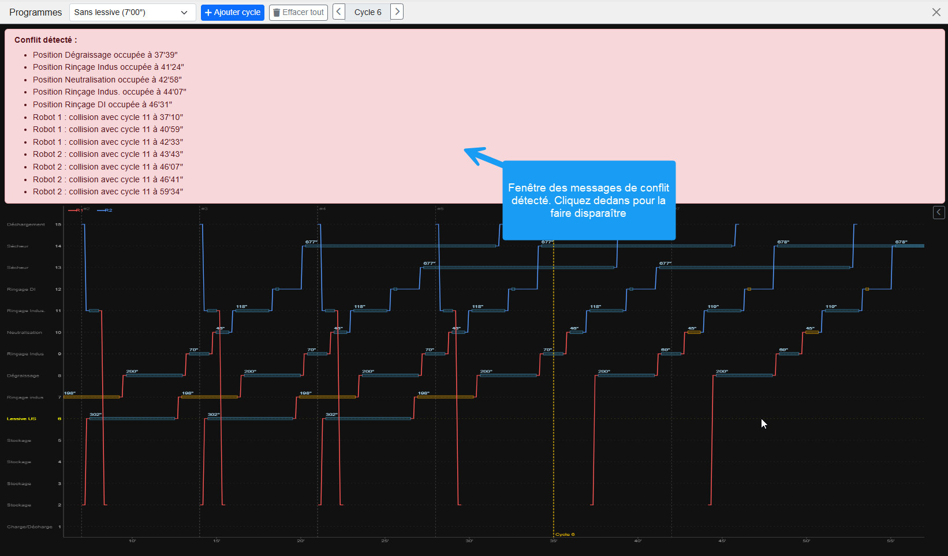Screen dimensions: 948x556
Task: Click the Ajouter cycle button
Action: [232, 12]
